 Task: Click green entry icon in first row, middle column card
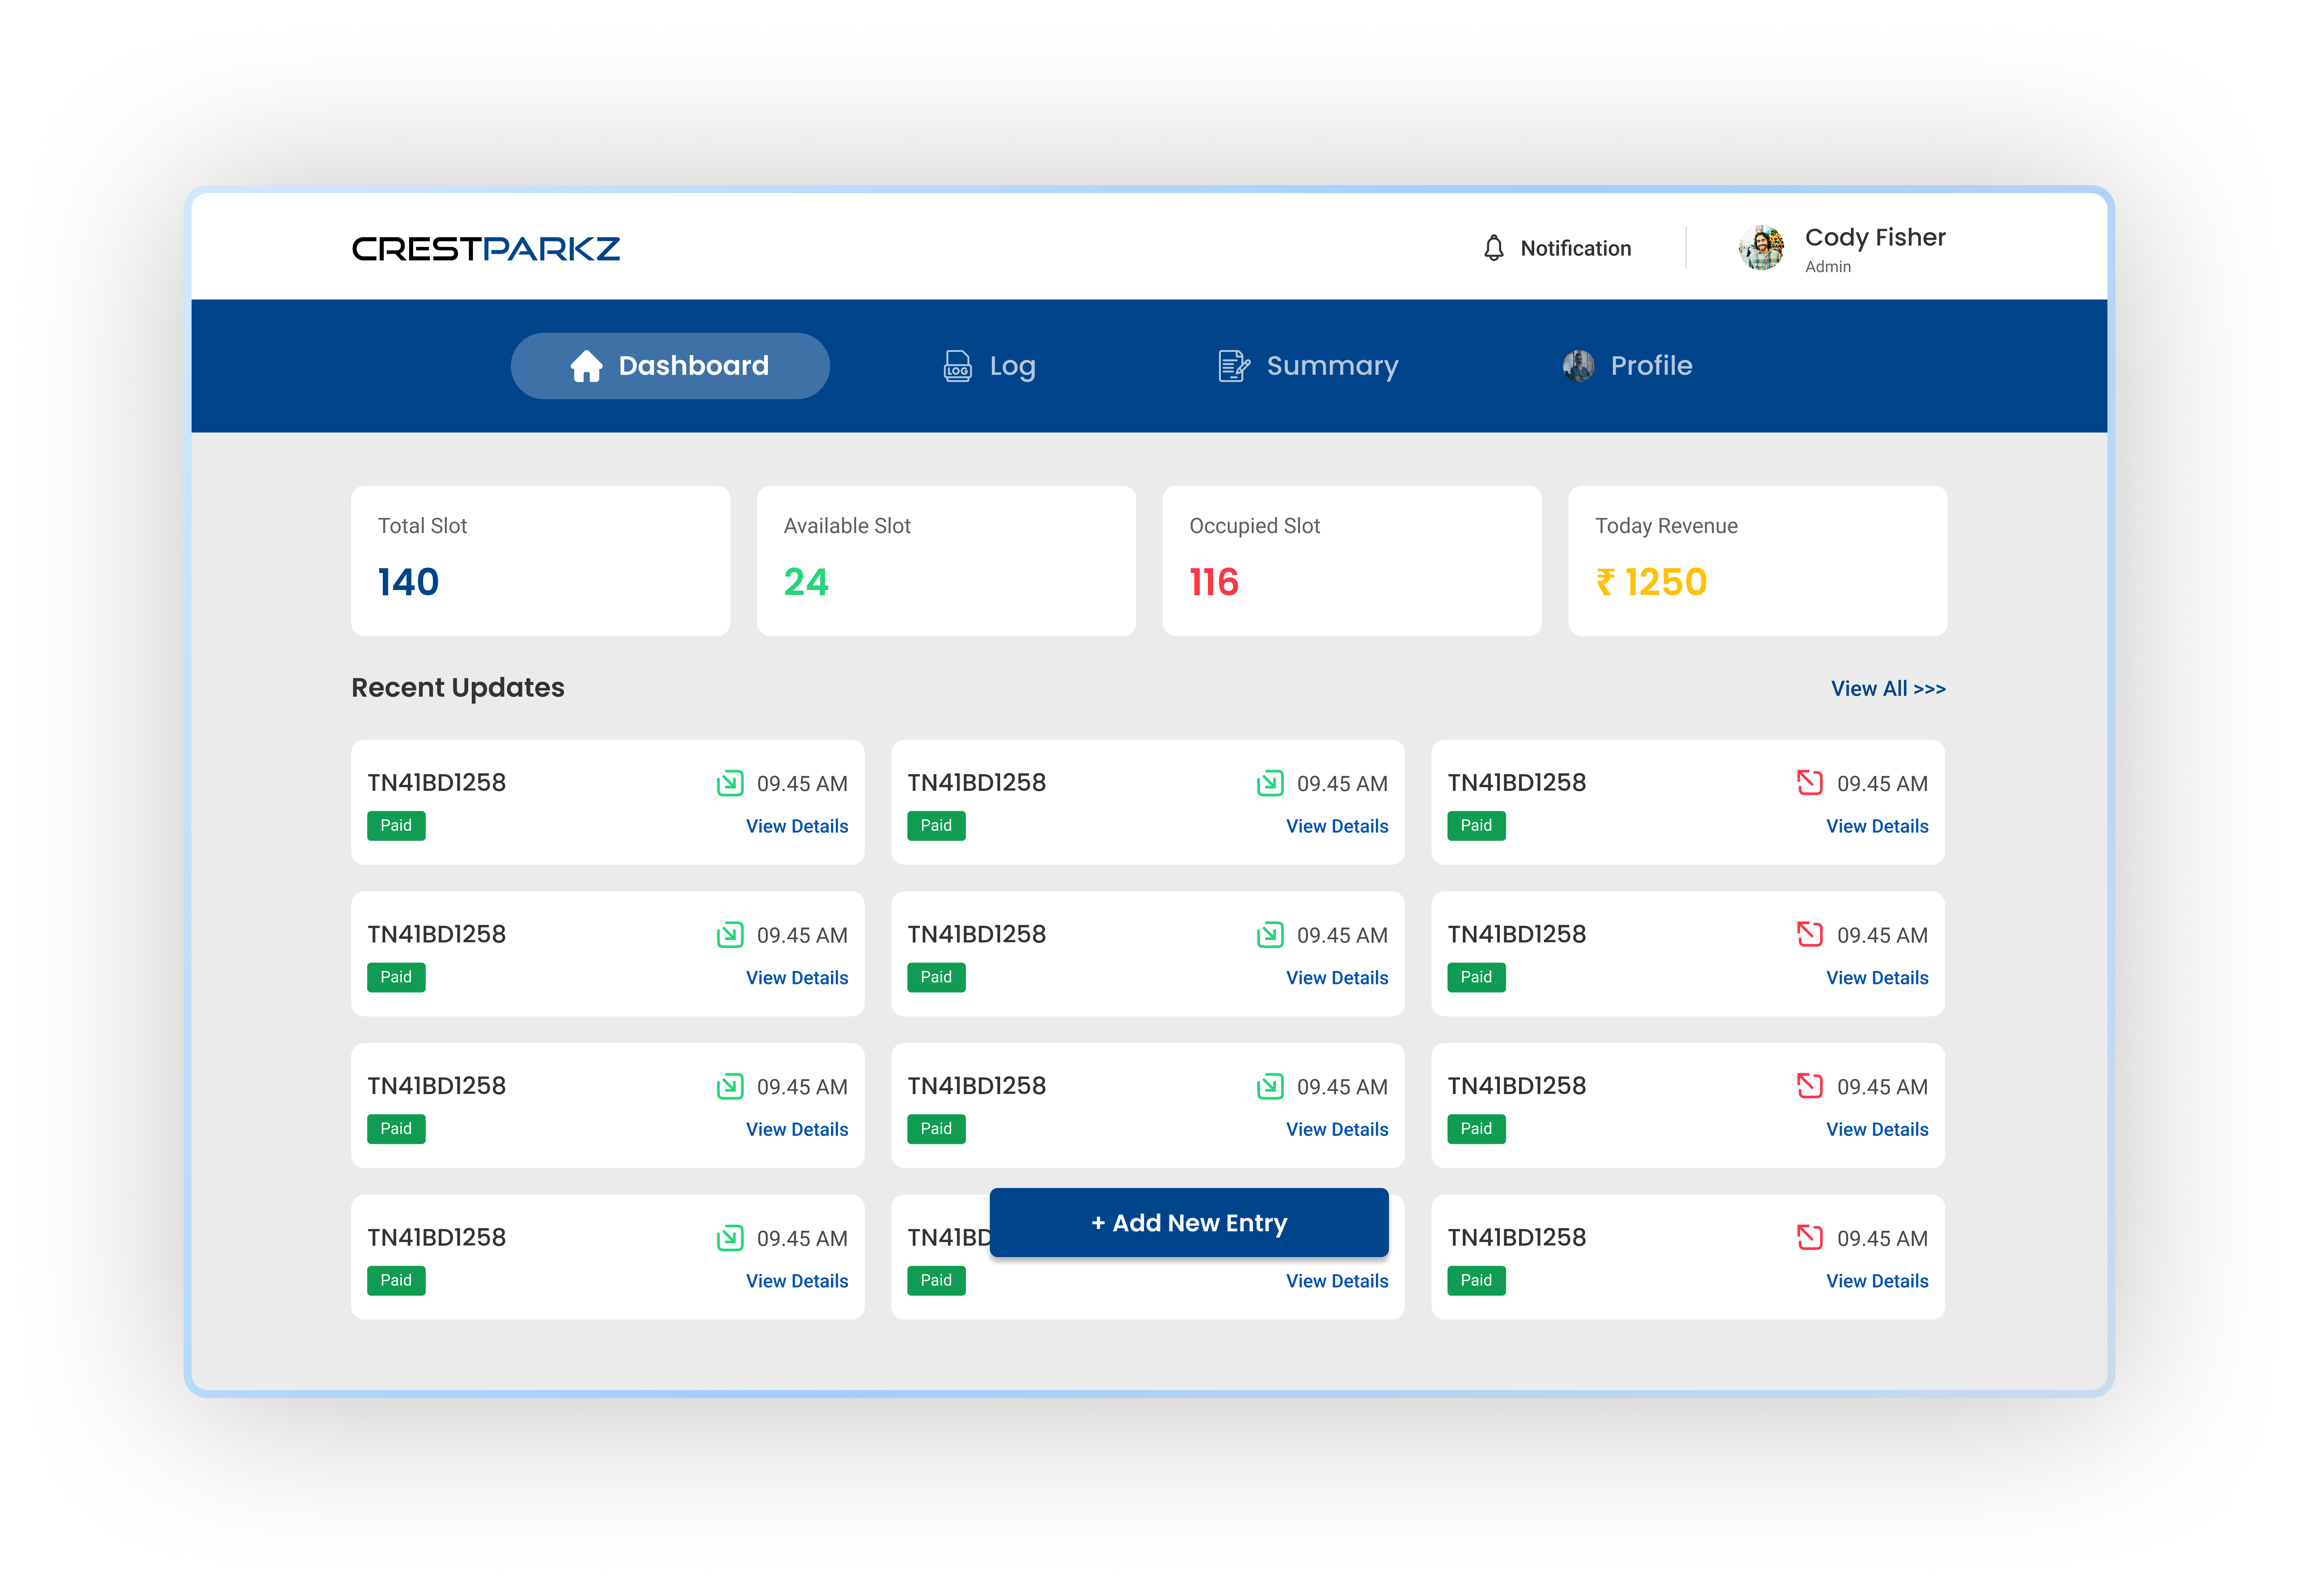point(1270,783)
